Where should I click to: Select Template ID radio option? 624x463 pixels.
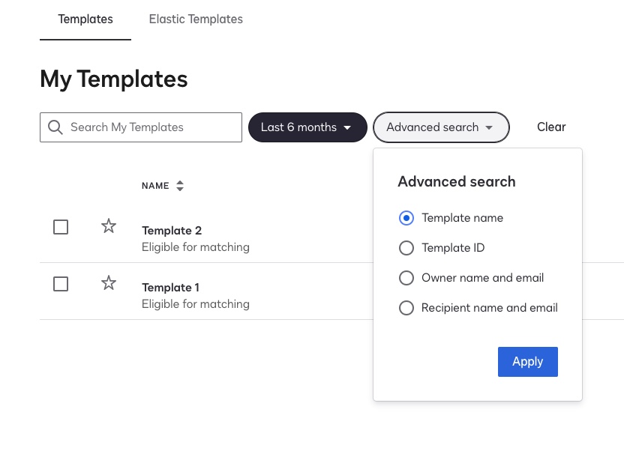[406, 248]
